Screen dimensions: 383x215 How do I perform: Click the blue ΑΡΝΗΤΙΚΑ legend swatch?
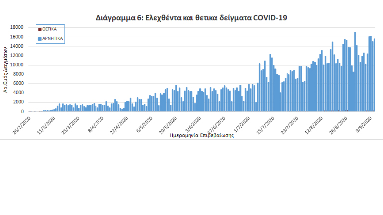tap(40, 38)
